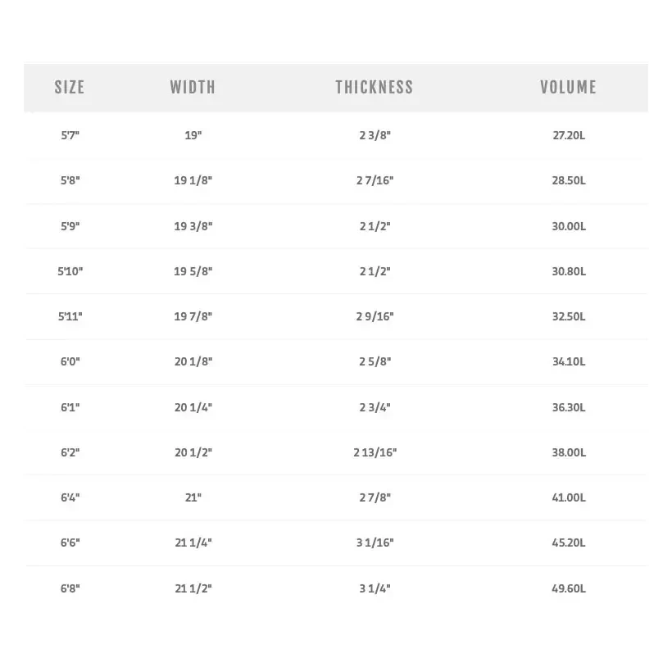Click the 49.60L volume value
Viewport: 672px width, 672px height.
point(569,588)
